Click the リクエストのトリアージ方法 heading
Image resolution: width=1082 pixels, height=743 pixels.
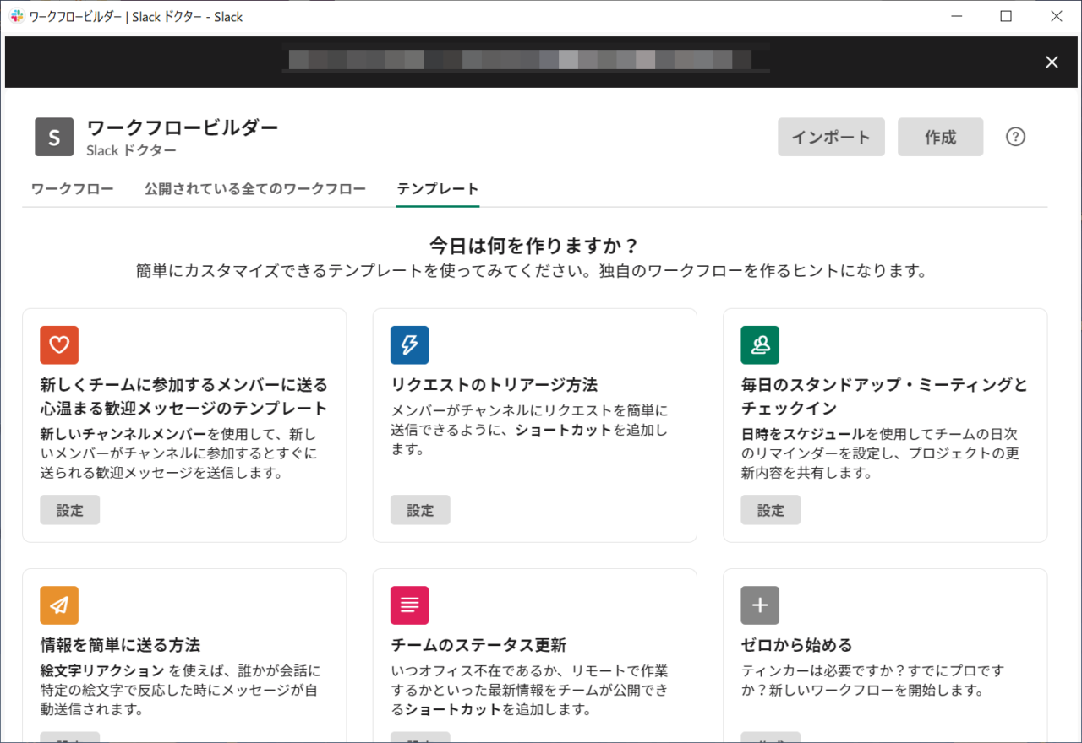(x=495, y=385)
